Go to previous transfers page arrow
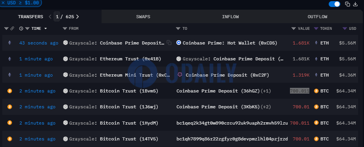Viewport: 364px width, 147px height. (50, 17)
